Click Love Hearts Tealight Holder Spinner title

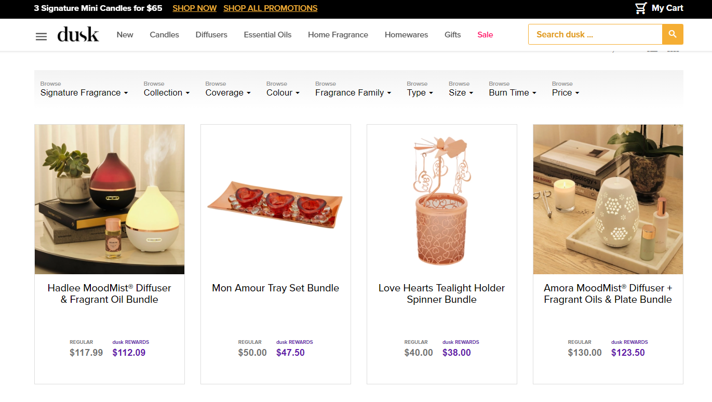coord(442,293)
